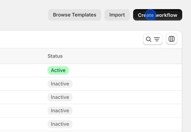The width and height of the screenshot is (191, 132).
Task: Click the table toolbar left of the search button
Action: (x=71, y=39)
